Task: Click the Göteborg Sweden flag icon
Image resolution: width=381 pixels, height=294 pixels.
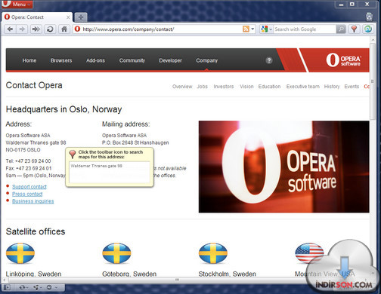Action: [116, 253]
